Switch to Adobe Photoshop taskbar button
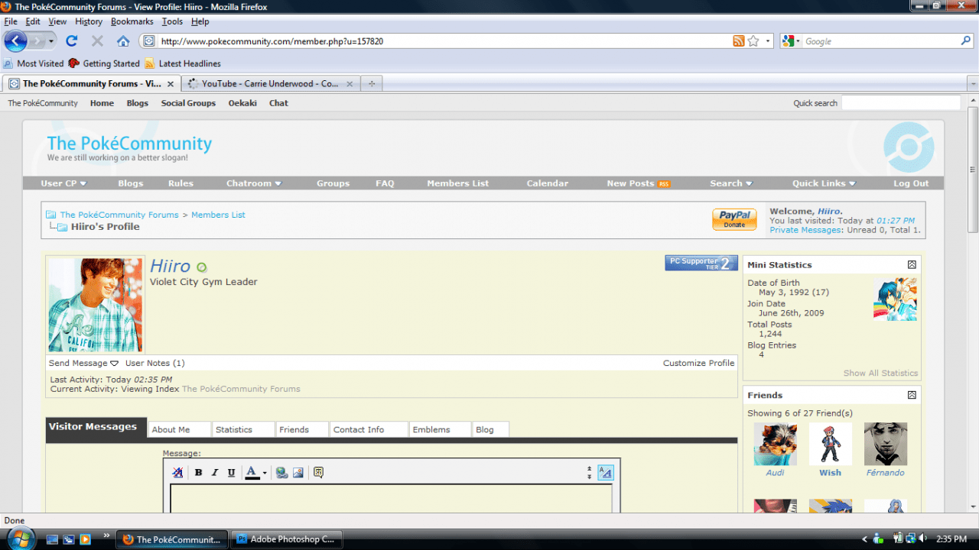The width and height of the screenshot is (979, 550). pyautogui.click(x=287, y=539)
